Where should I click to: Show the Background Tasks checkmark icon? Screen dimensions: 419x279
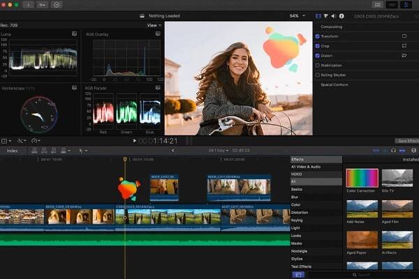tap(57, 5)
